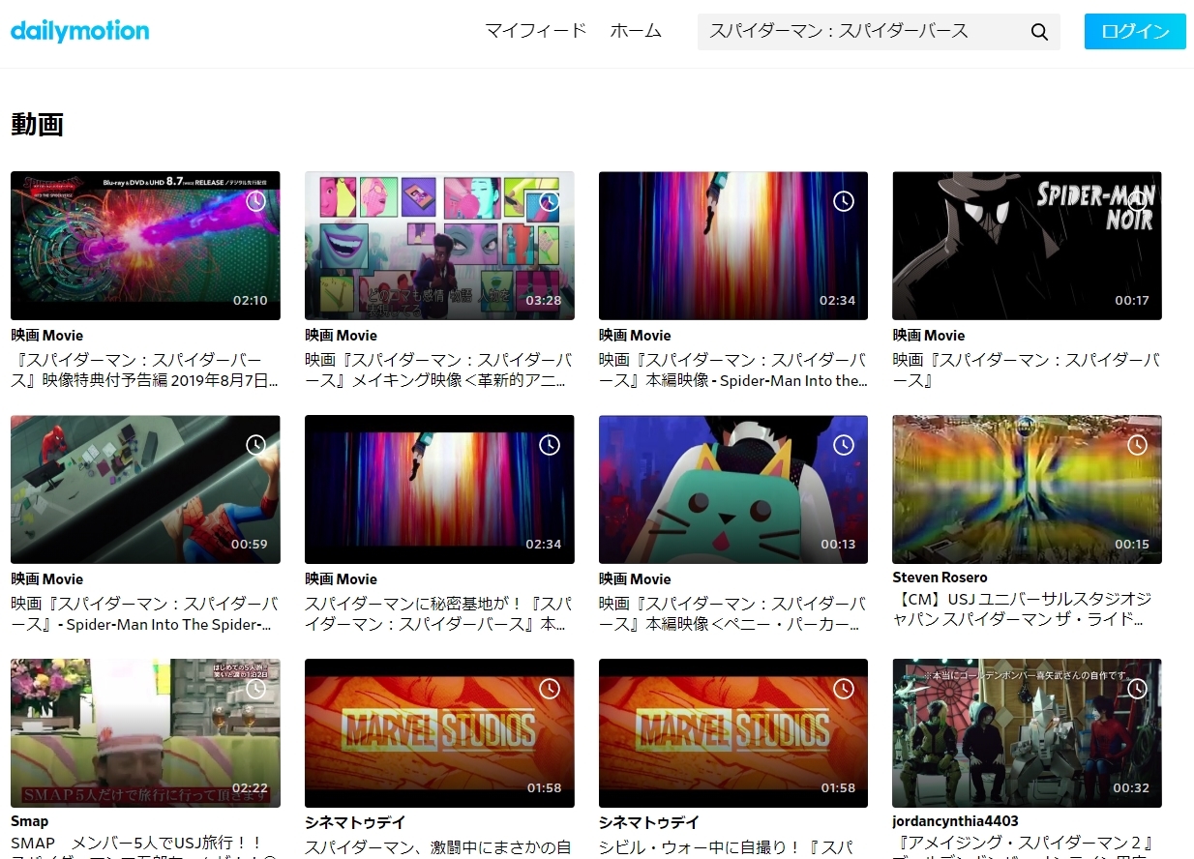Click watch-later clock on 00:59 video
Image resolution: width=1194 pixels, height=859 pixels.
pyautogui.click(x=255, y=445)
